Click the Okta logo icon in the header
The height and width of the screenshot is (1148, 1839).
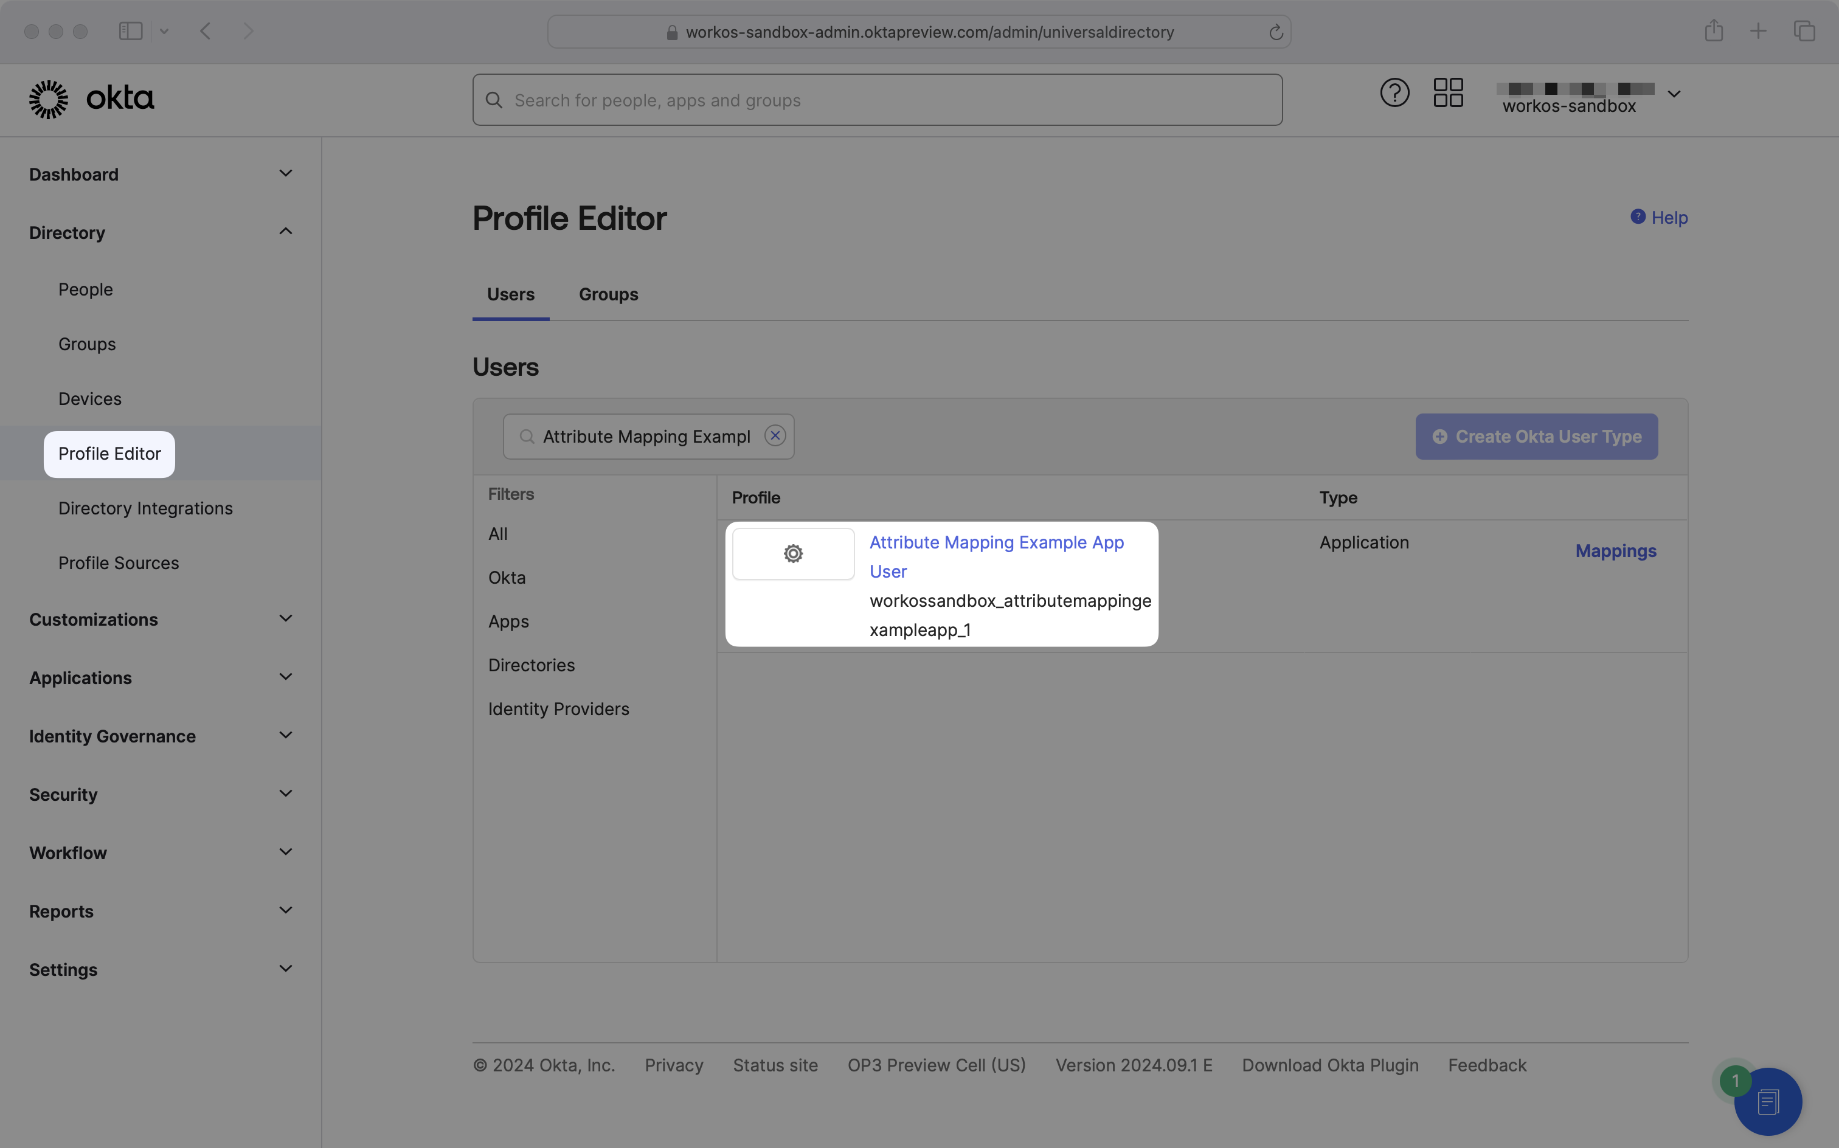pos(47,98)
